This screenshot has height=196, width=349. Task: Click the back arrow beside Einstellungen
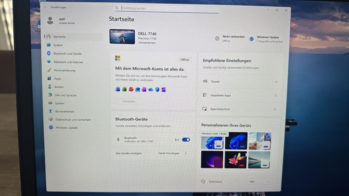(x=45, y=7)
